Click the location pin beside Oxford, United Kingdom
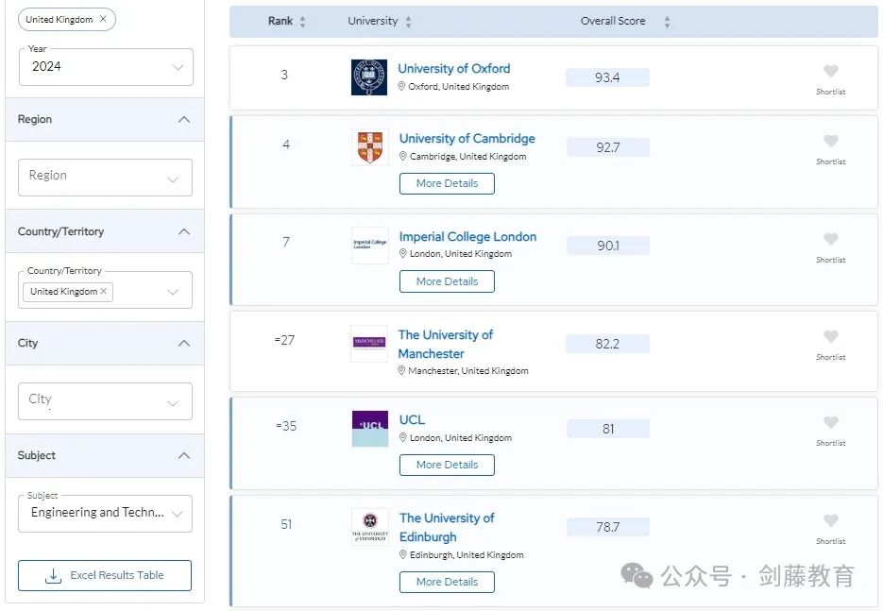The width and height of the screenshot is (883, 611). (x=401, y=86)
